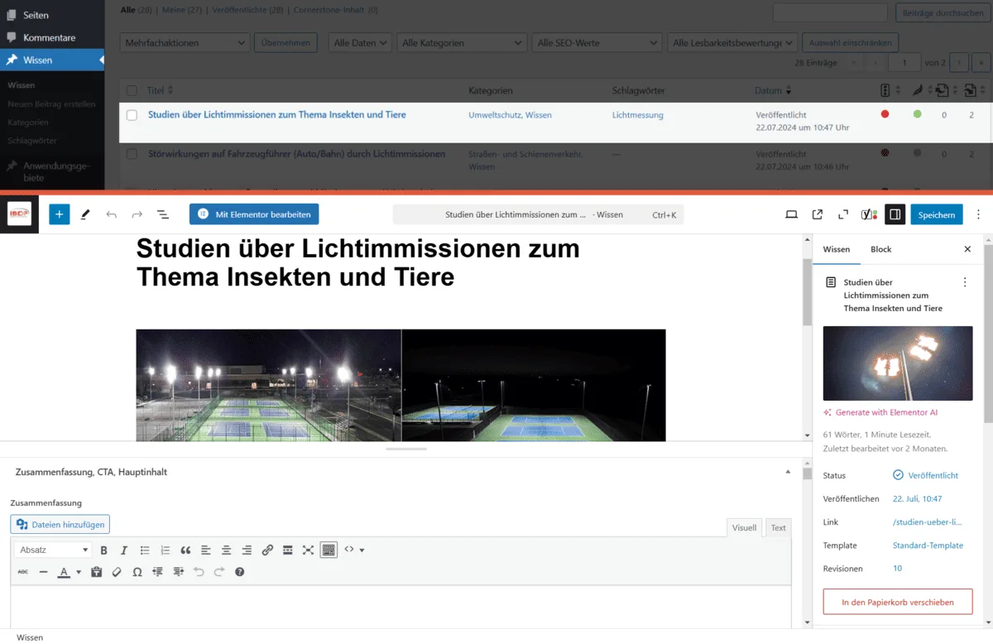
Task: Insert a link with chain icon
Action: click(x=267, y=550)
